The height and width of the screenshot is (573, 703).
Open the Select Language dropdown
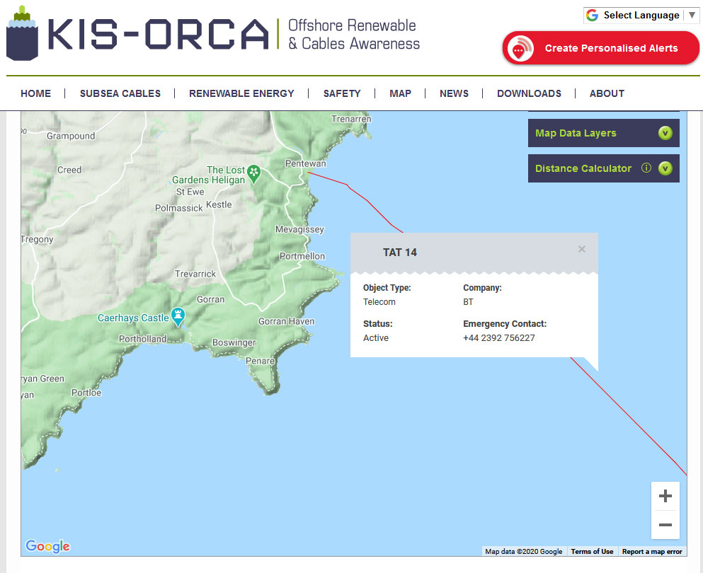(641, 16)
